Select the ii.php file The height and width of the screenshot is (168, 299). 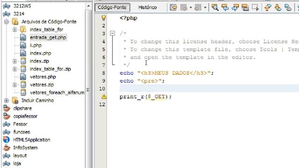coord(36,45)
